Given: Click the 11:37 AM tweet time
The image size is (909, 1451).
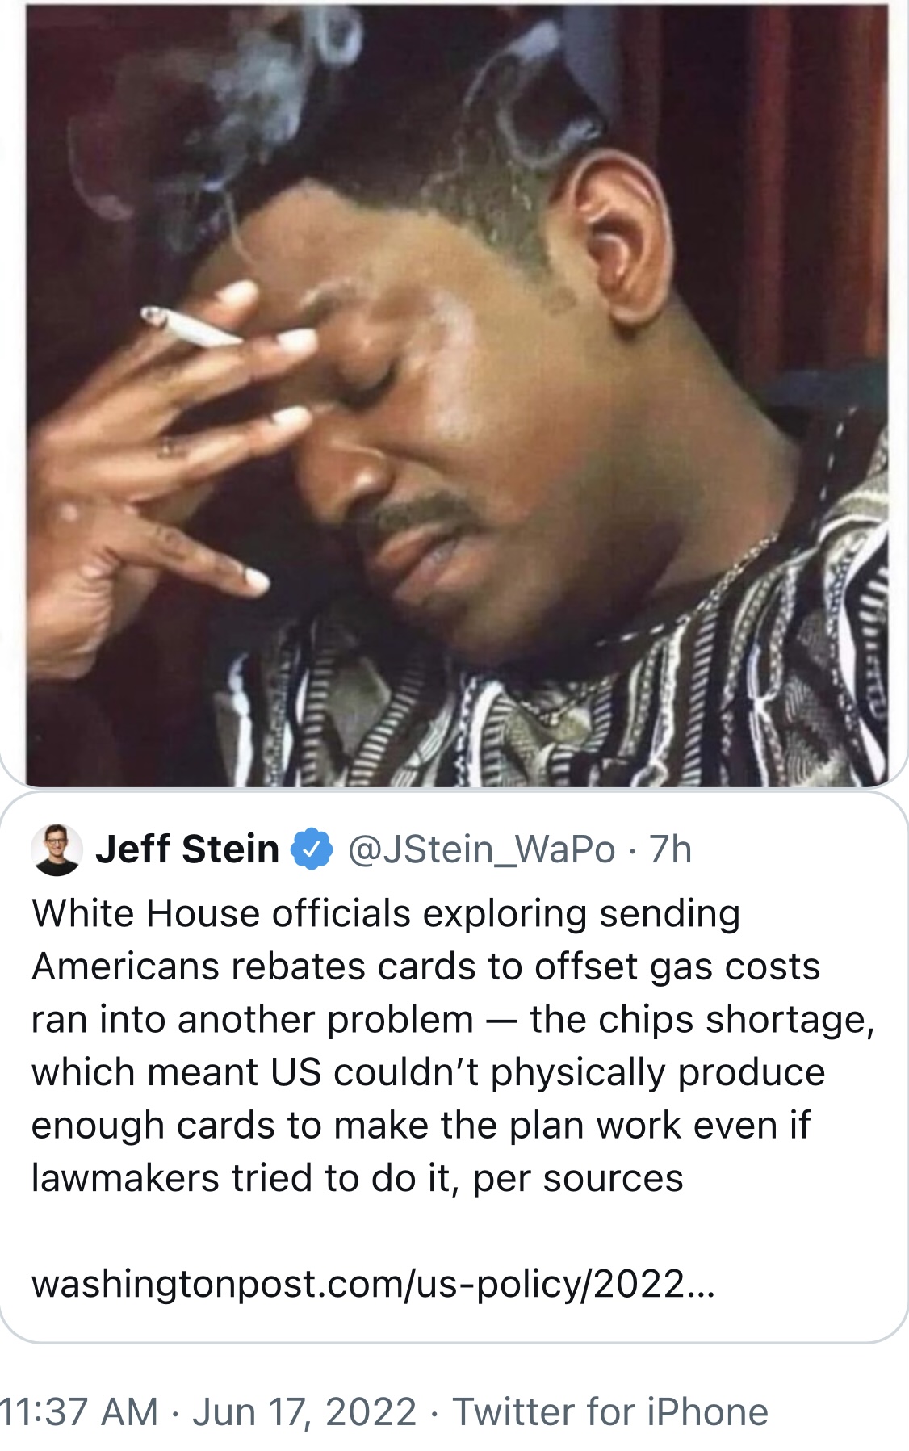Looking at the screenshot, I should click(x=79, y=1412).
